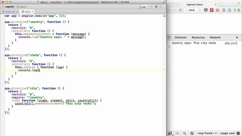This screenshot has height=136, width=242.
Task: Toggle WebStorm window fullscreen arrow icon
Action: click(x=164, y=2)
